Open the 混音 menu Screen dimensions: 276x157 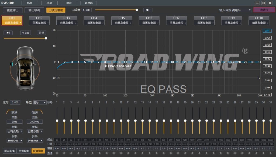click(69, 3)
